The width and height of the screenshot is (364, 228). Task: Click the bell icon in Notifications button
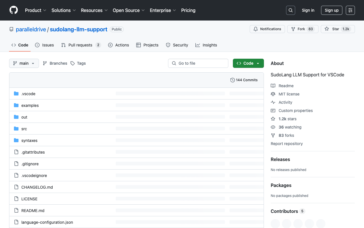(256, 29)
